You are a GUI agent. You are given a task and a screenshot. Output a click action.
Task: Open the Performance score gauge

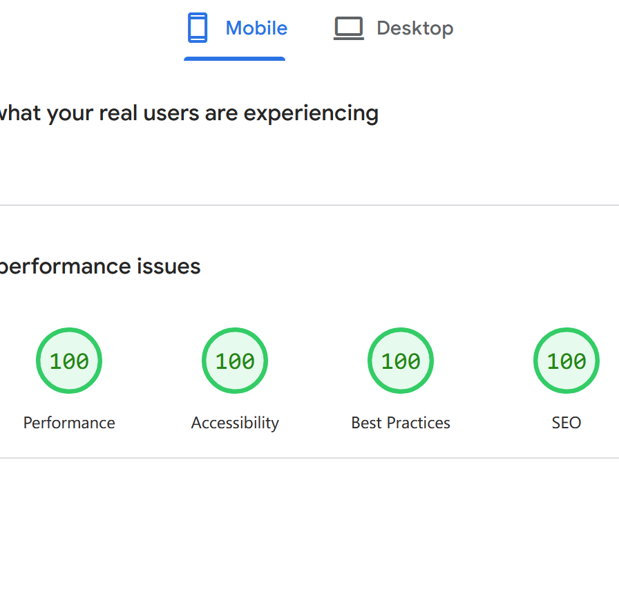(x=69, y=361)
